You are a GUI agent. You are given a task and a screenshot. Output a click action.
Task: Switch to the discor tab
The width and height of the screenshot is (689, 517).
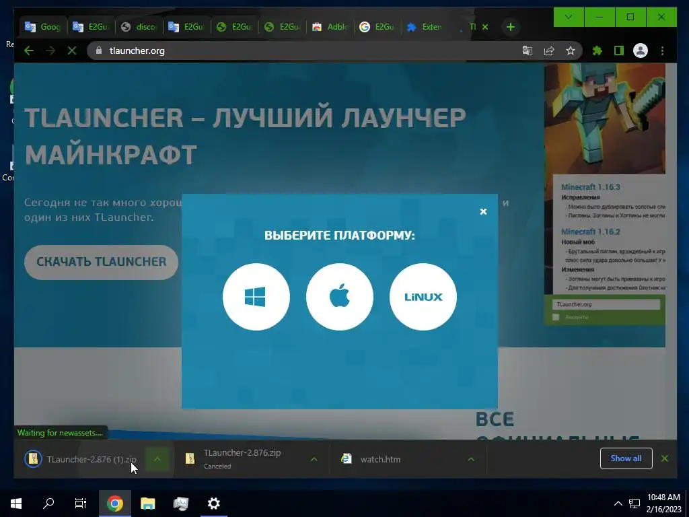point(139,27)
